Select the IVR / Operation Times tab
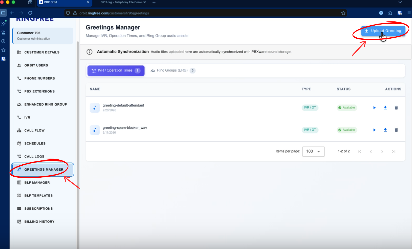This screenshot has height=249, width=412. coord(116,71)
